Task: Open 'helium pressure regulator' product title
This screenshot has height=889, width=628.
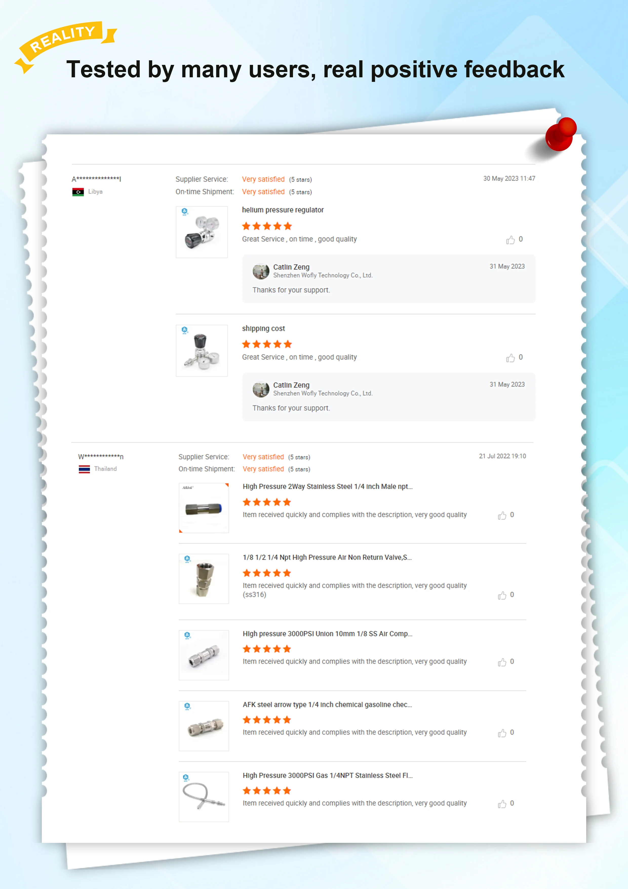Action: pyautogui.click(x=283, y=210)
